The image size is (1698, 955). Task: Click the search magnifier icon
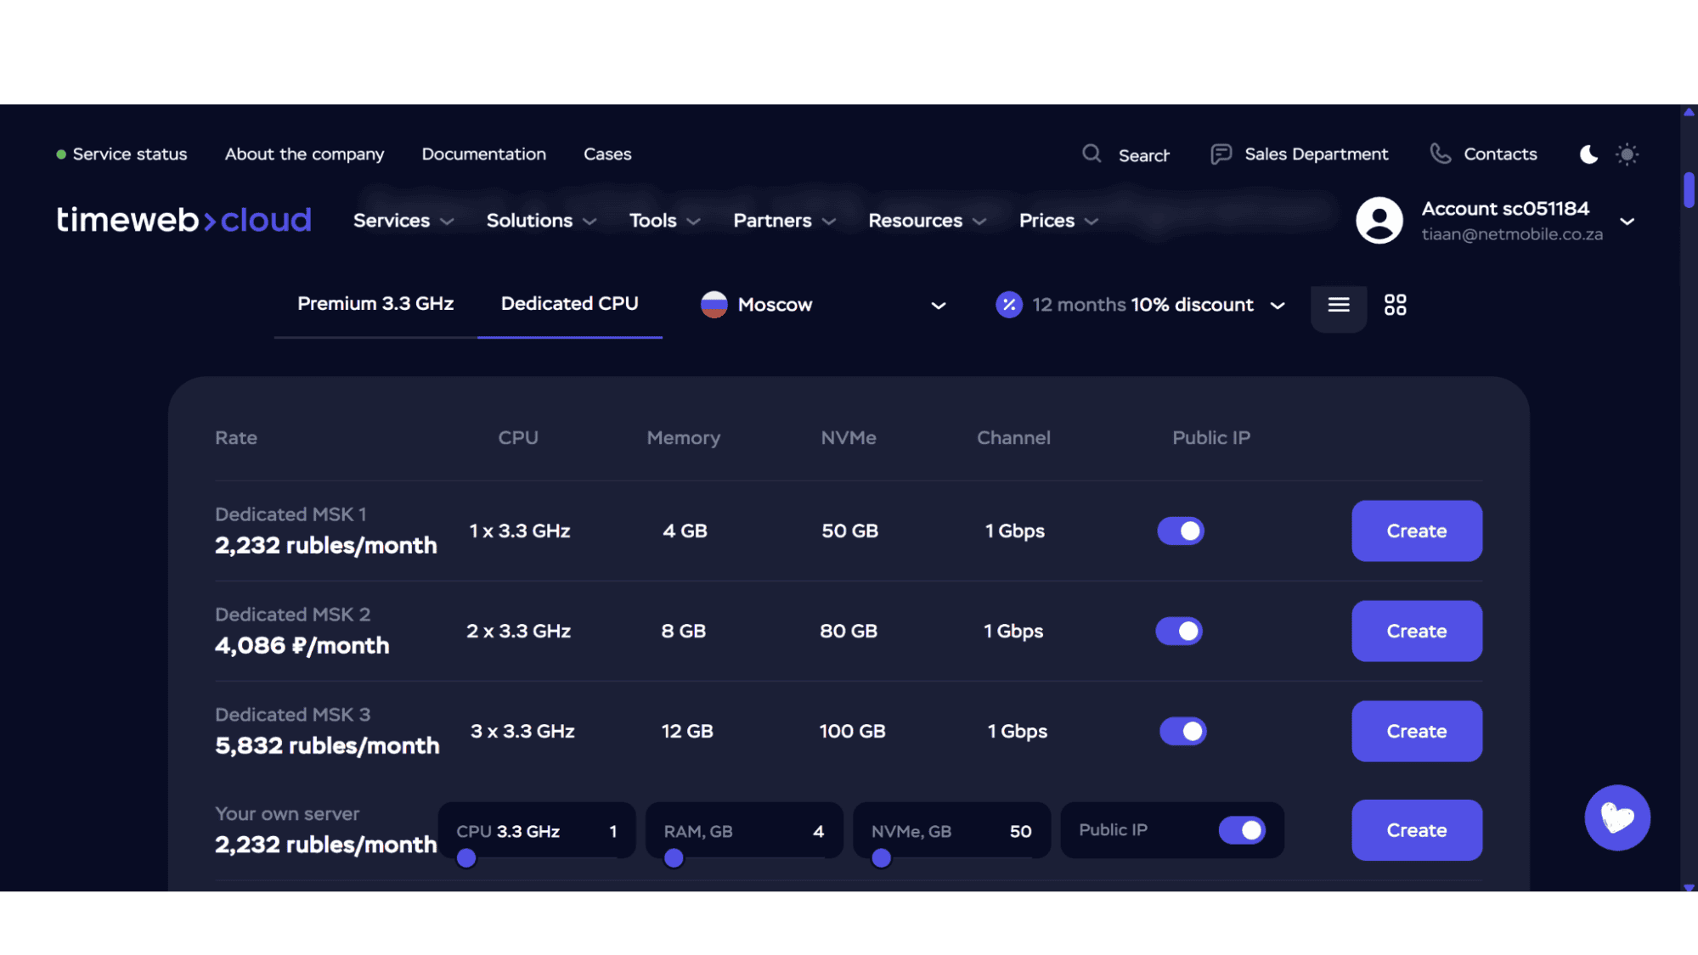[x=1092, y=154]
